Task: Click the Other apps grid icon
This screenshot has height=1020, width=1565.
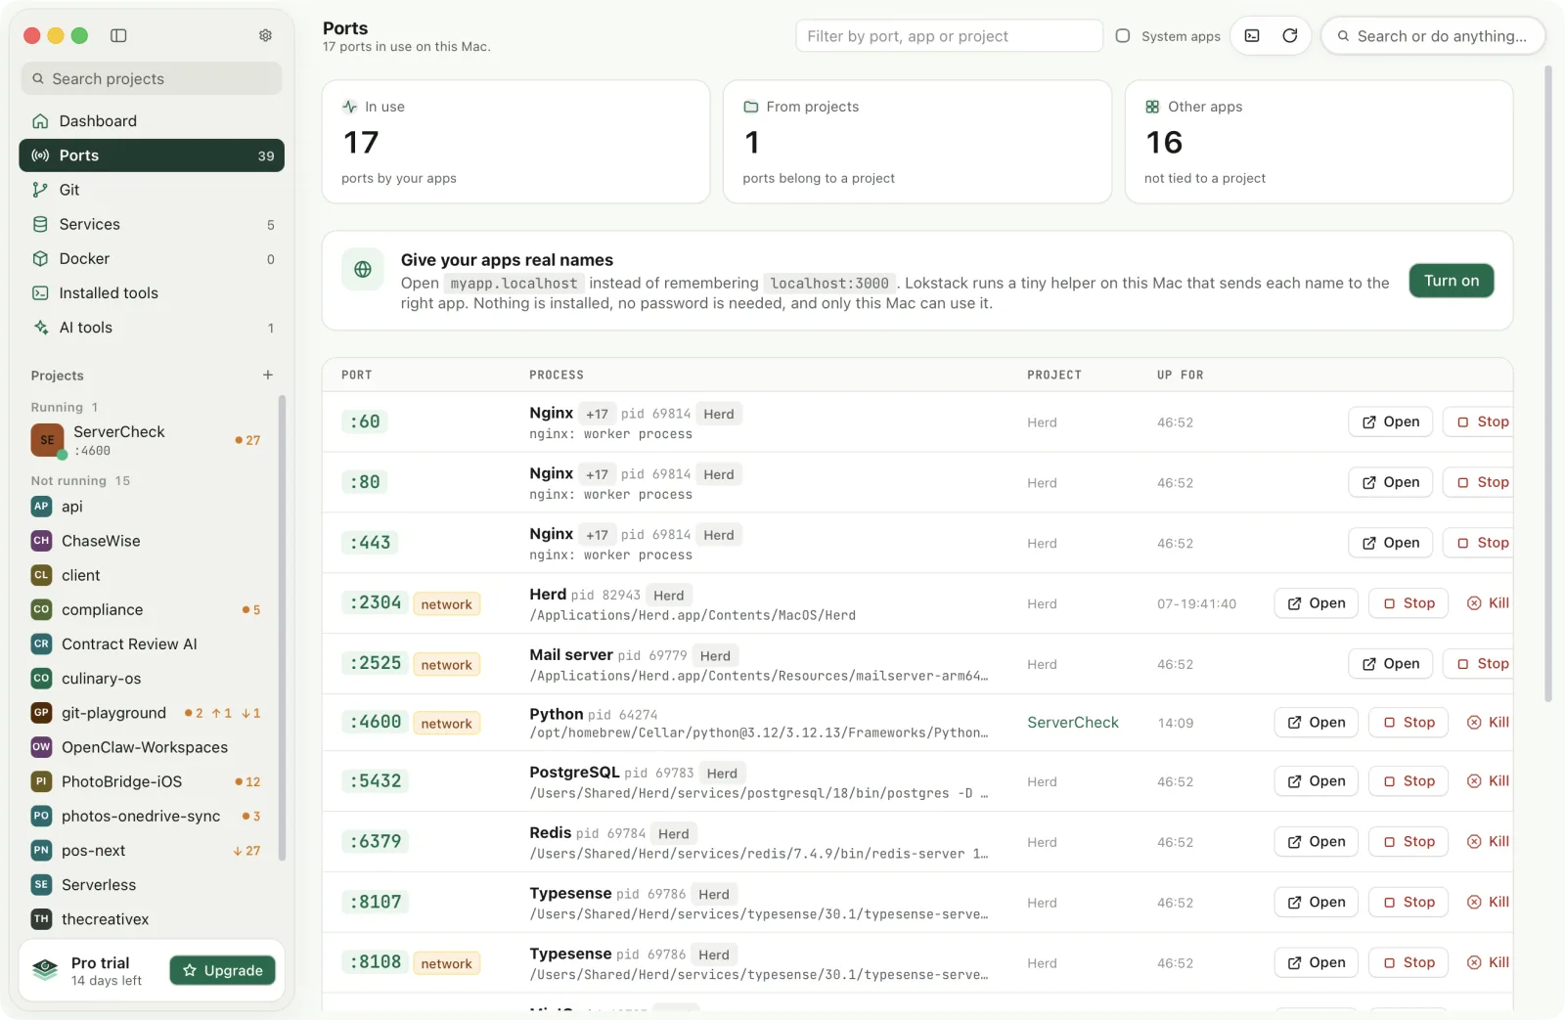Action: (1152, 107)
